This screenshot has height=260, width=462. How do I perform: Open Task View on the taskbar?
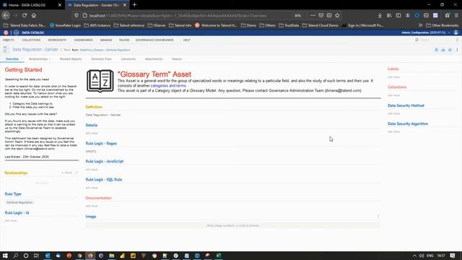[x=36, y=256]
